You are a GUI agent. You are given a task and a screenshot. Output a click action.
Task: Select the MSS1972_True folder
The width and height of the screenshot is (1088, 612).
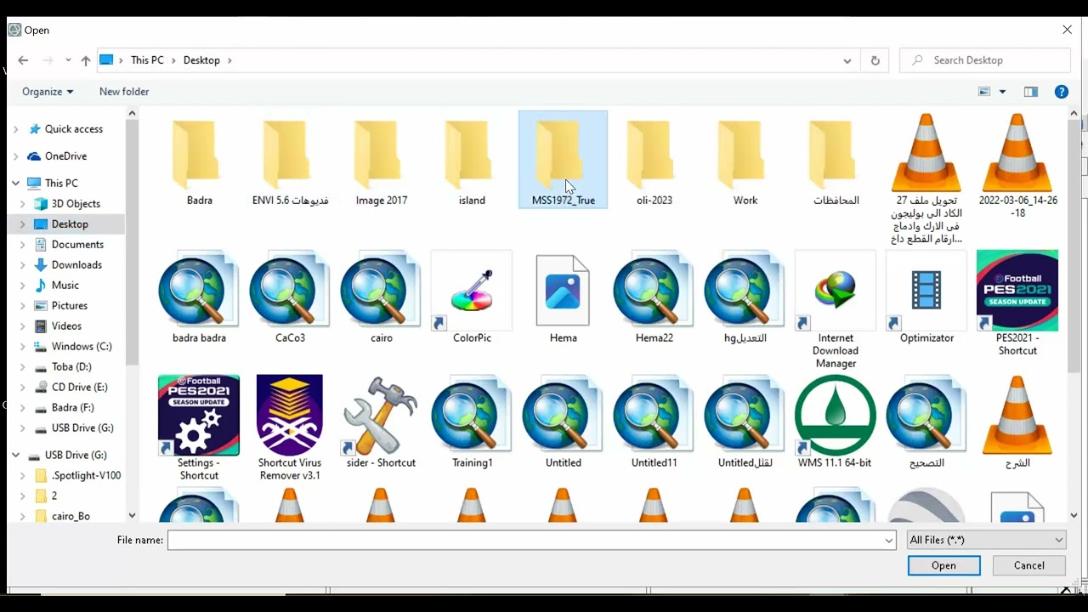point(563,161)
